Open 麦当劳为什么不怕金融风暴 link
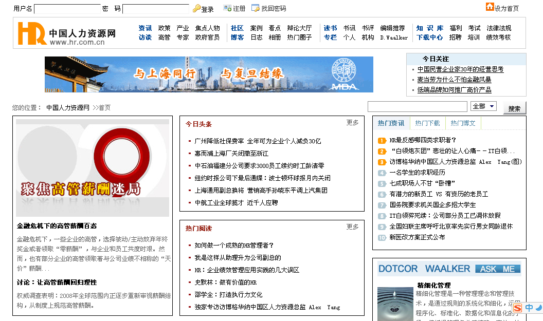543x321 pixels. (454, 80)
